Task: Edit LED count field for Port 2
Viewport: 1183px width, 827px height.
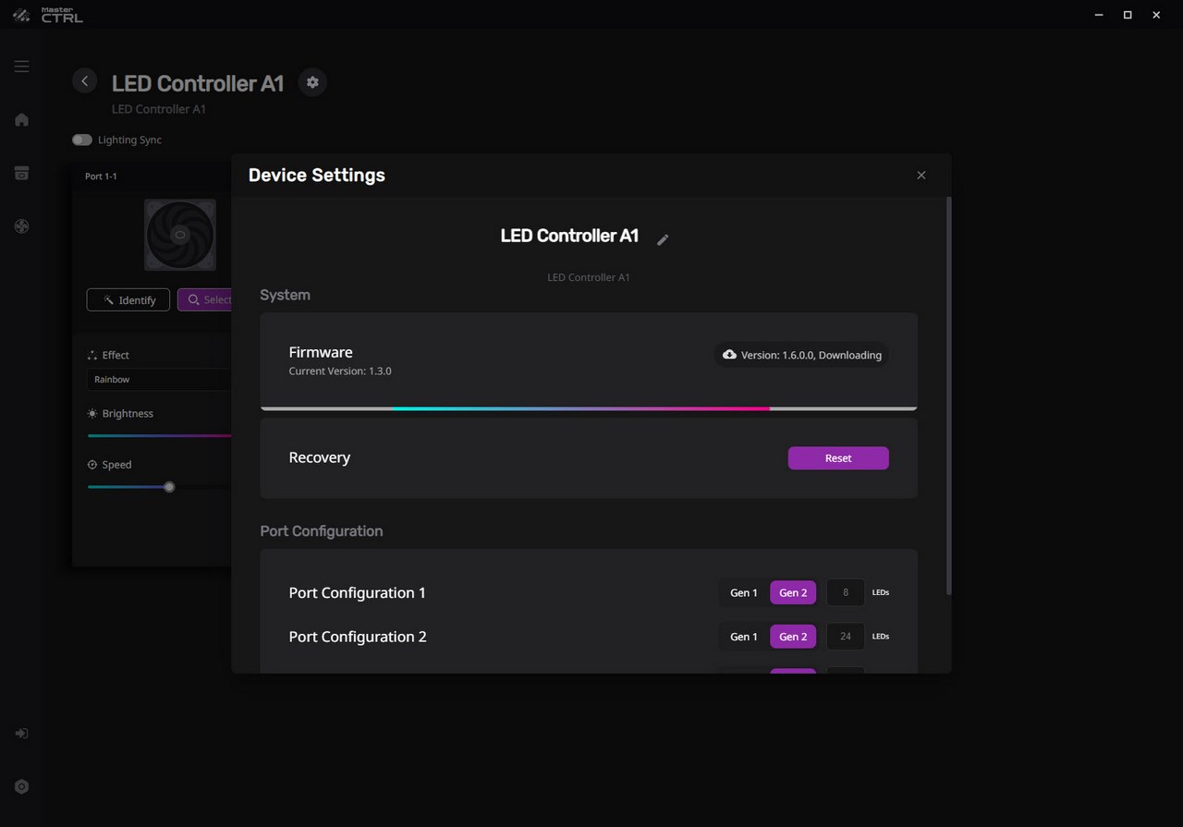Action: coord(846,637)
